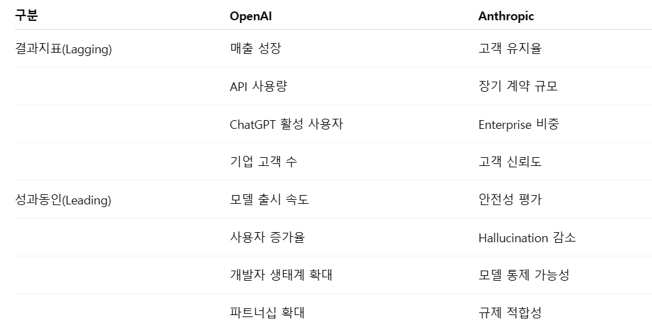Image resolution: width=652 pixels, height=336 pixels.
Task: Select the 성과동인(Leading) row label
Action: click(63, 200)
